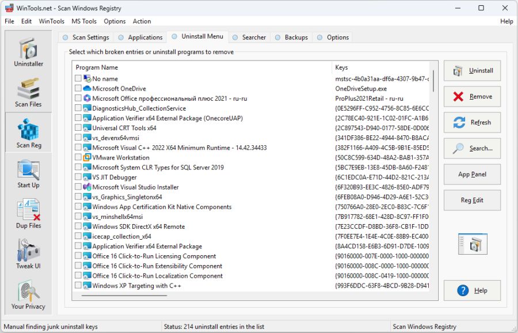Open the Edit menu
This screenshot has width=518, height=333.
pos(26,21)
